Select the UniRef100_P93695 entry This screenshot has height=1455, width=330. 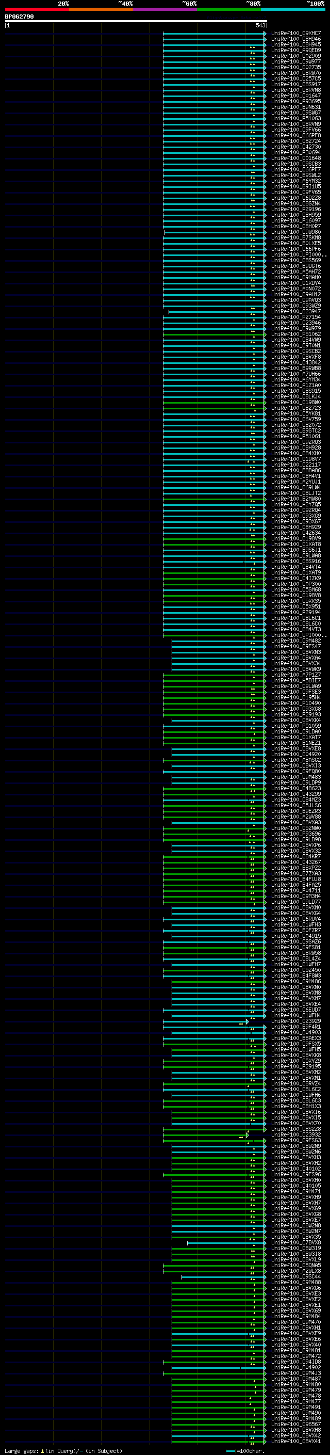click(296, 101)
